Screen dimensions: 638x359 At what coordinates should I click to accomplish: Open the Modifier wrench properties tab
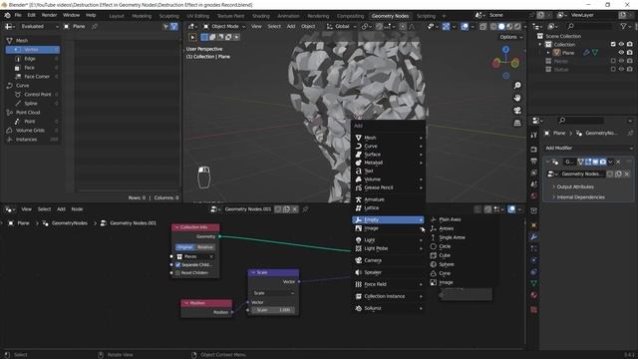pyautogui.click(x=534, y=236)
